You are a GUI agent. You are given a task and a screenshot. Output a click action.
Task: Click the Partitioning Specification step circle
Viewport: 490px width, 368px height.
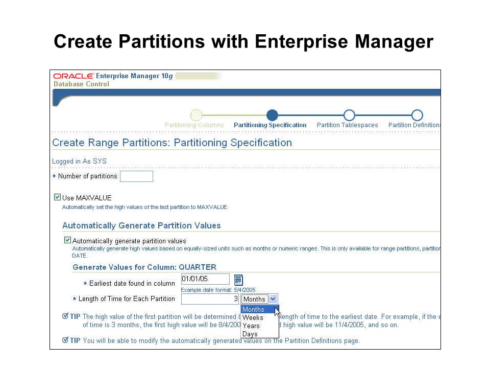[x=272, y=115]
